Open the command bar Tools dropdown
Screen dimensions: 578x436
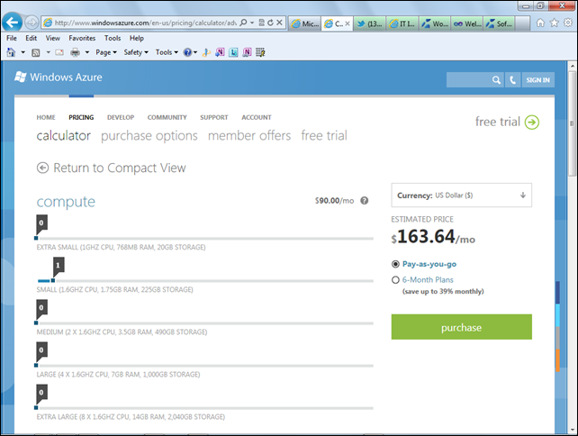167,52
